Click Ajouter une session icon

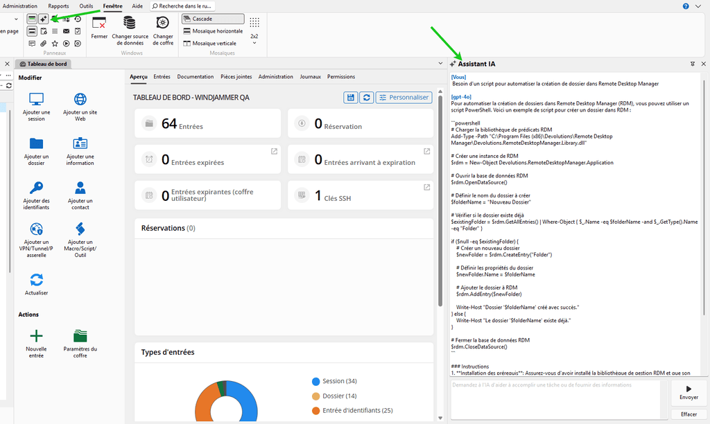tap(36, 99)
